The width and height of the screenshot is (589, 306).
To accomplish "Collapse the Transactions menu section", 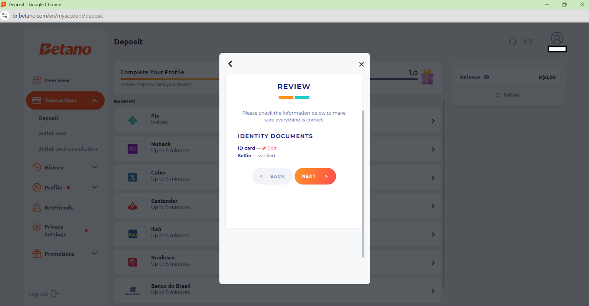I will [95, 101].
